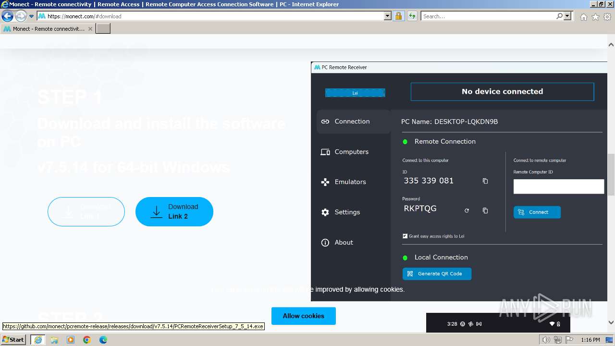615x346 pixels.
Task: Open Favorites star icon
Action: coord(595,17)
